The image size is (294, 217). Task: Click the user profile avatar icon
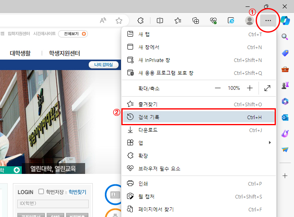[x=249, y=21]
